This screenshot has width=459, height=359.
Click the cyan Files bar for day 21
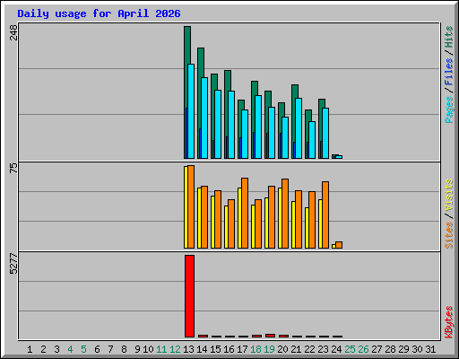(x=299, y=128)
